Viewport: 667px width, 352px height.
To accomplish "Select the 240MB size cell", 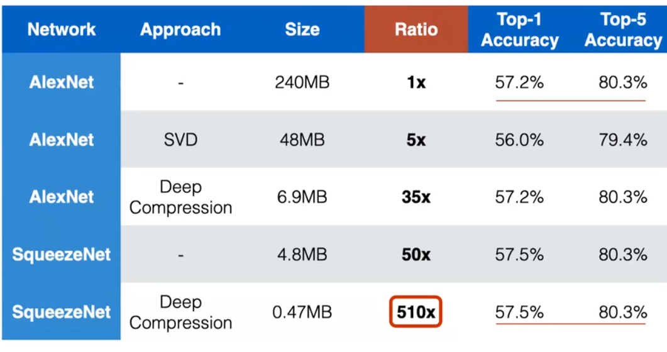I will pos(302,82).
